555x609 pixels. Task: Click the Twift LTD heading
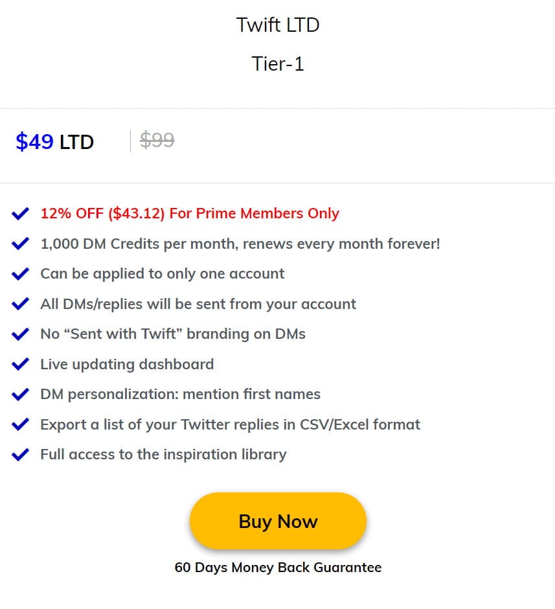(x=278, y=25)
